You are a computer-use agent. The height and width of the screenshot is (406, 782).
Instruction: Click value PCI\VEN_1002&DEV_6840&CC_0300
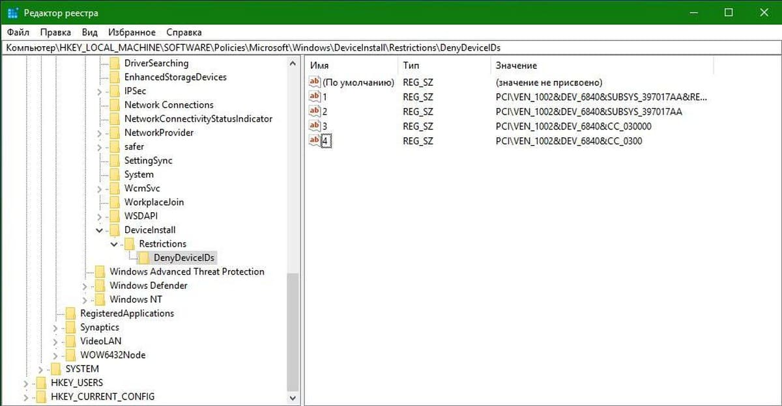(569, 141)
